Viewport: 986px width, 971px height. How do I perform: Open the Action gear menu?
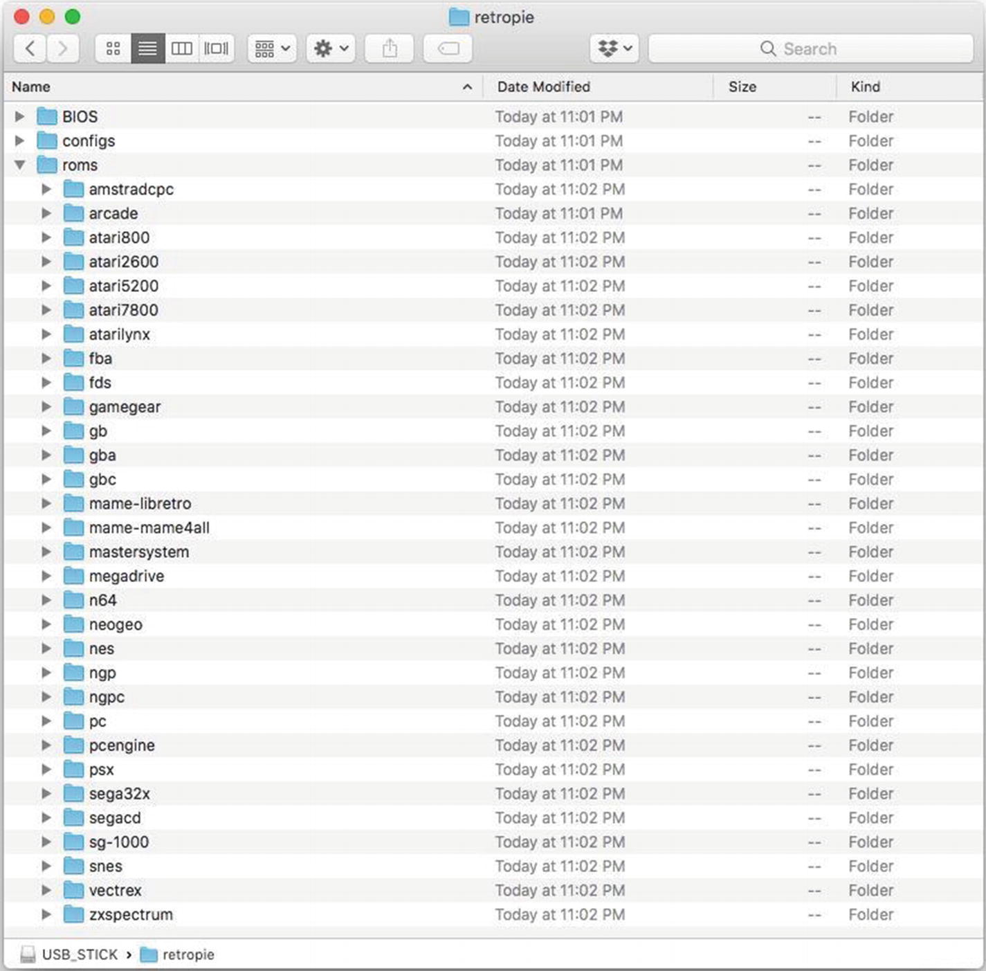(331, 48)
